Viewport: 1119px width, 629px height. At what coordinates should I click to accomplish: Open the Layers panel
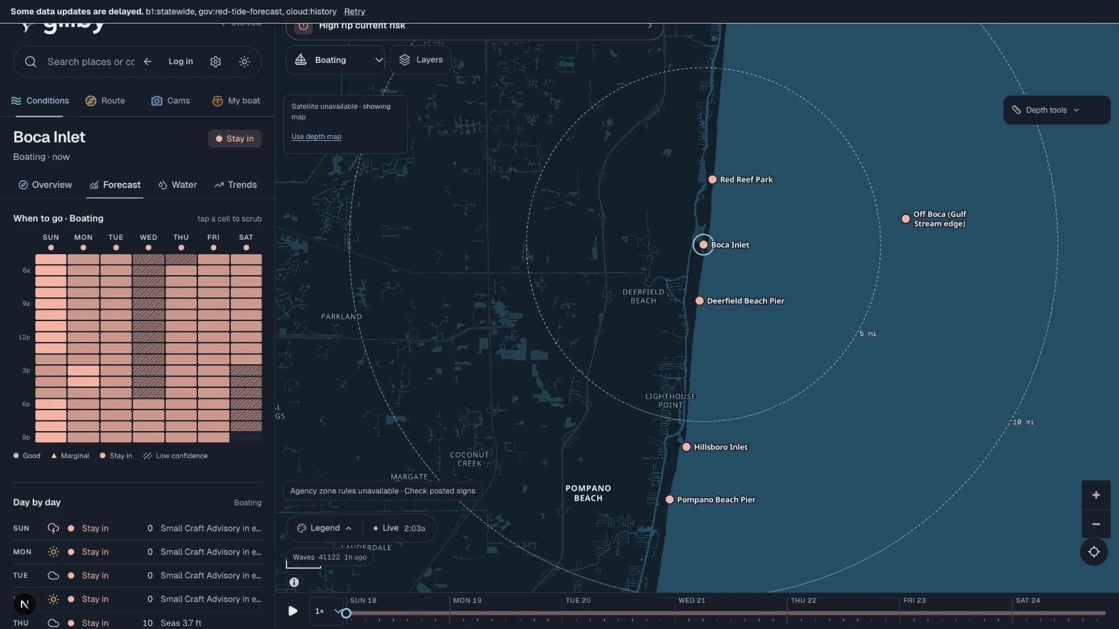pos(421,60)
